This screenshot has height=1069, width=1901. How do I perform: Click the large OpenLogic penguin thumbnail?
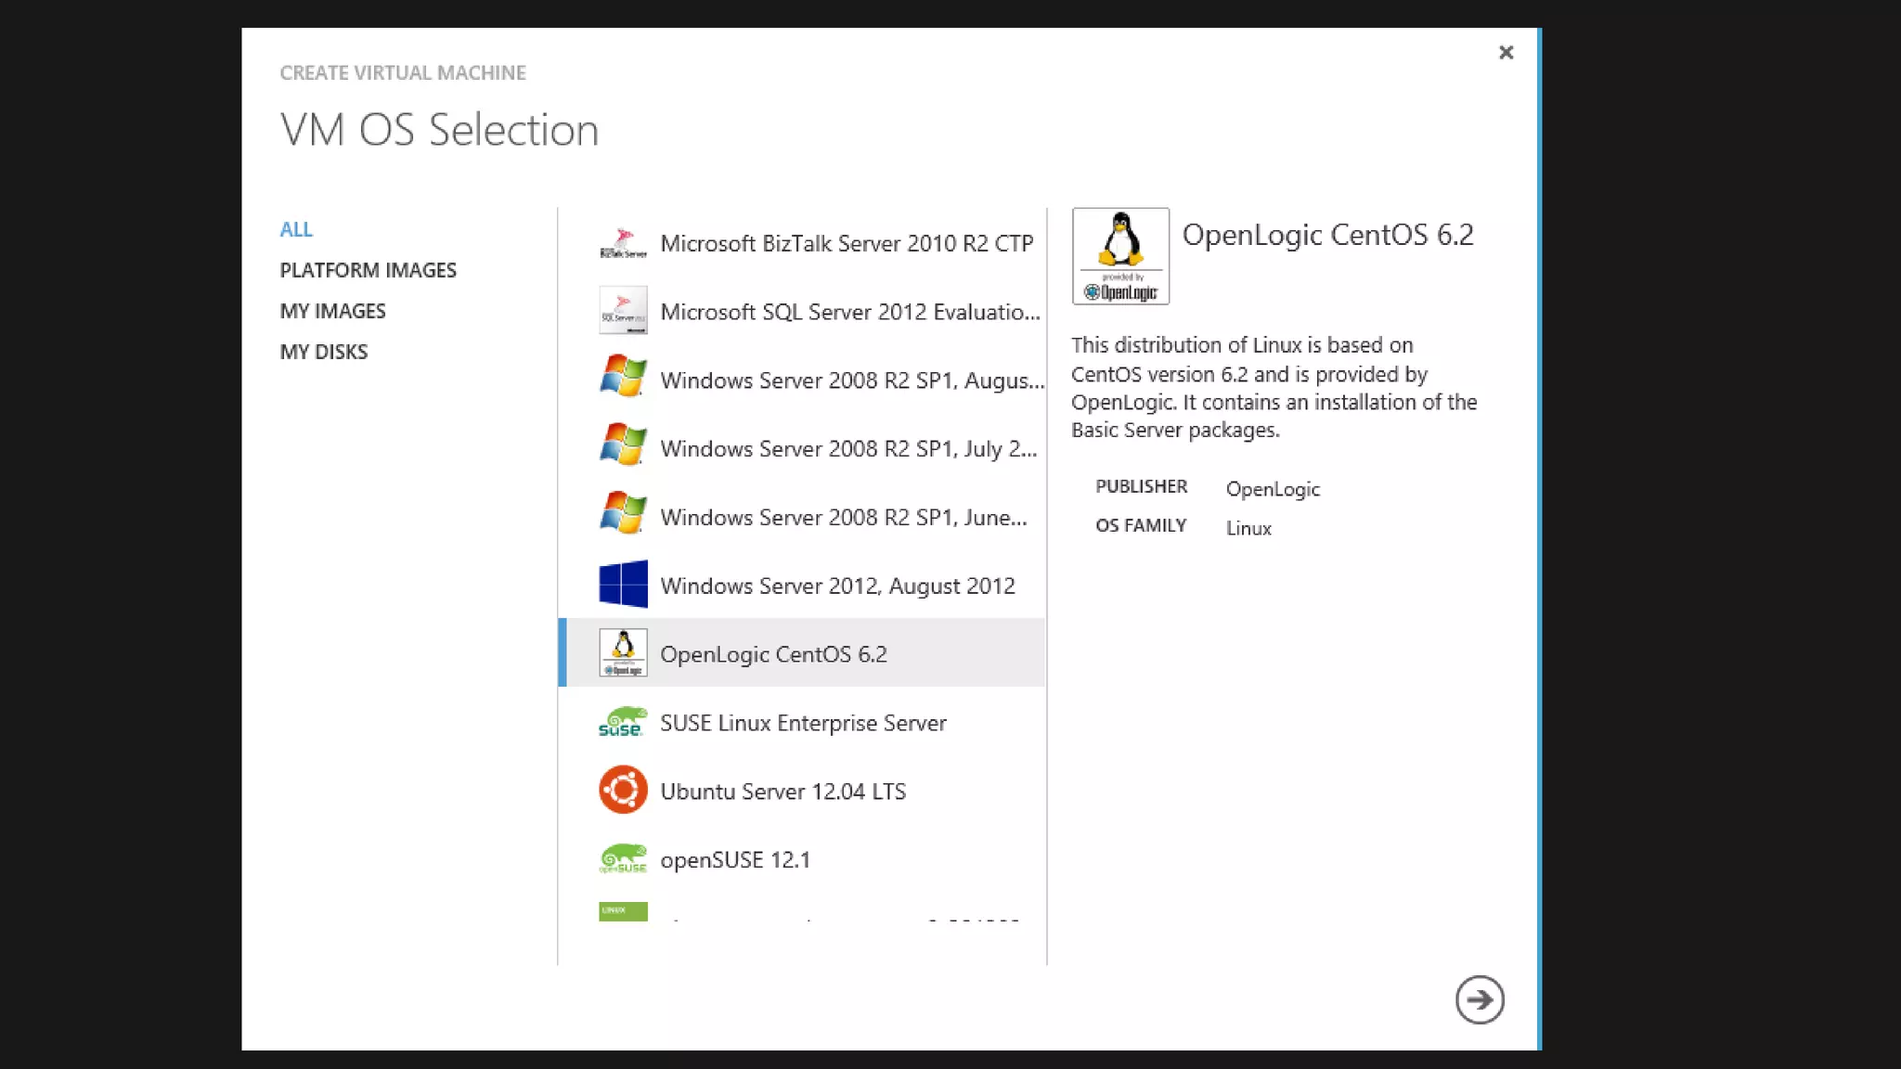[x=1120, y=256]
